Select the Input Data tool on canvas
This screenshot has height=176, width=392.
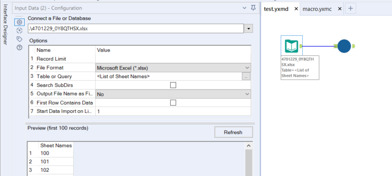pyautogui.click(x=291, y=46)
